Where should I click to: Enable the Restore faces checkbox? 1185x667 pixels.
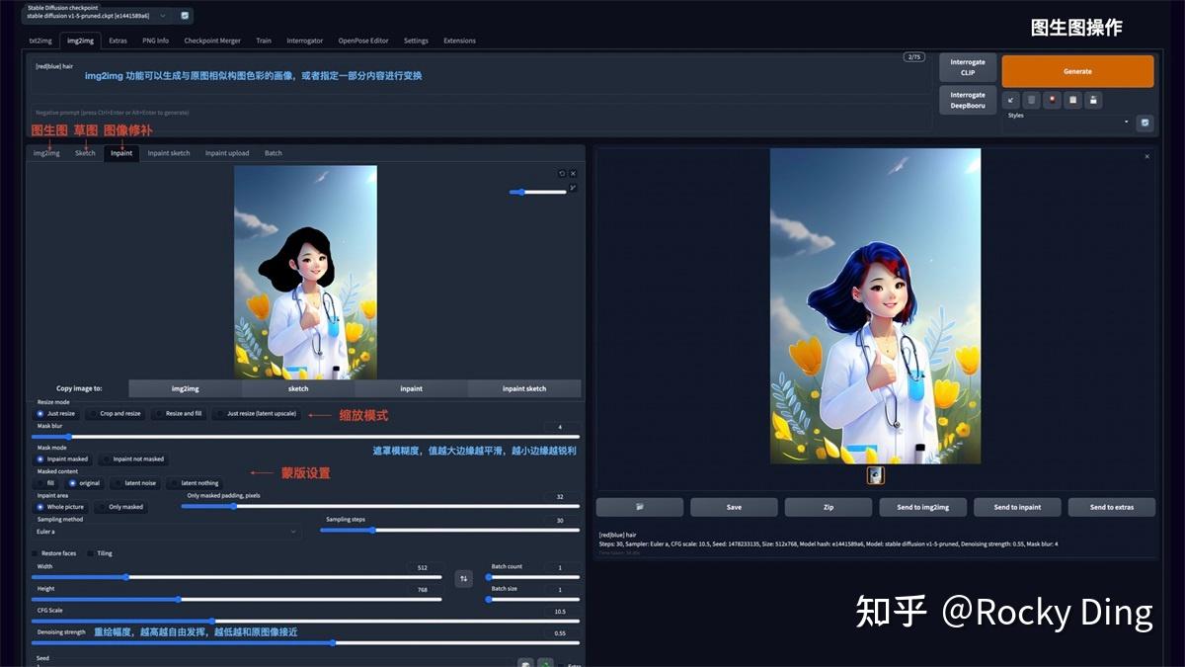(x=33, y=553)
